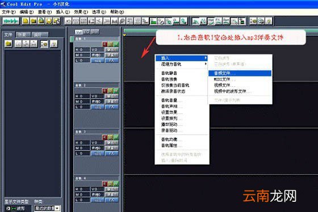Choose 音轨属性 from context menu
Viewport: 318px width, 212px height.
point(182,145)
